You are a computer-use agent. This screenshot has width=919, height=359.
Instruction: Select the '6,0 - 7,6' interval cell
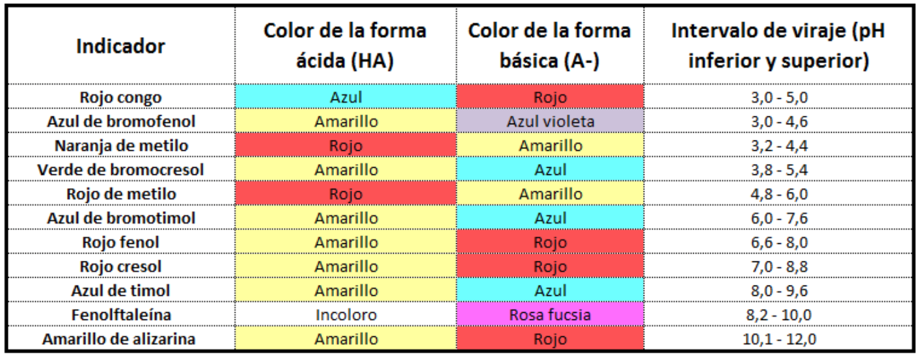778,218
